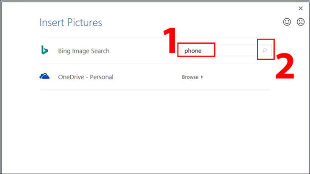Select the OneDrive - Personal label
Image resolution: width=310 pixels, height=174 pixels.
coord(86,77)
